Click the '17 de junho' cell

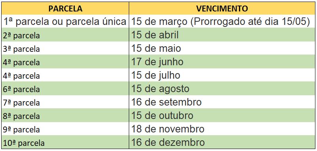pyautogui.click(x=222, y=62)
